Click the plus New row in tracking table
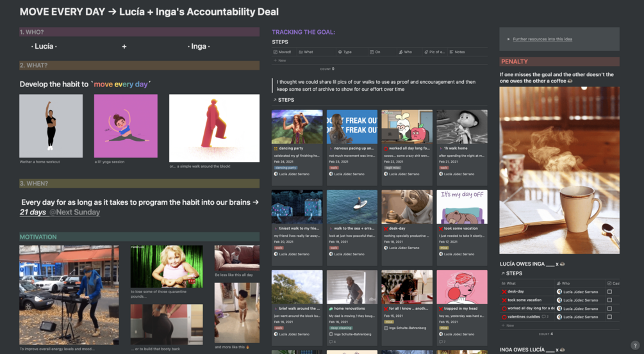Screen dimensions: 644x354 pos(280,61)
